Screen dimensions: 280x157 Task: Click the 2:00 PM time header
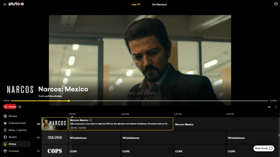(x=125, y=114)
